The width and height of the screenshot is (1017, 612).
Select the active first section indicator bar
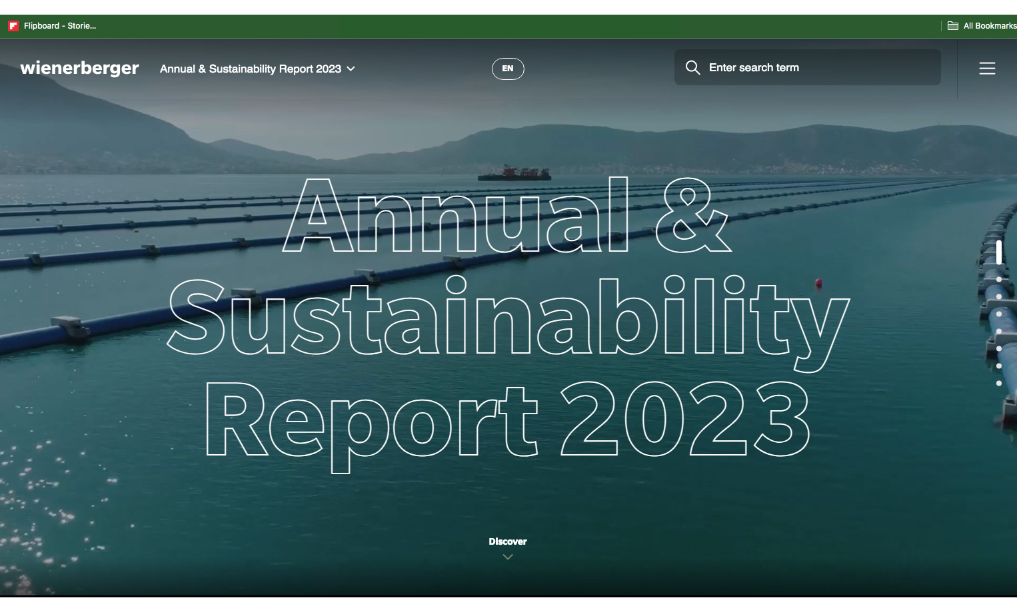pyautogui.click(x=999, y=252)
